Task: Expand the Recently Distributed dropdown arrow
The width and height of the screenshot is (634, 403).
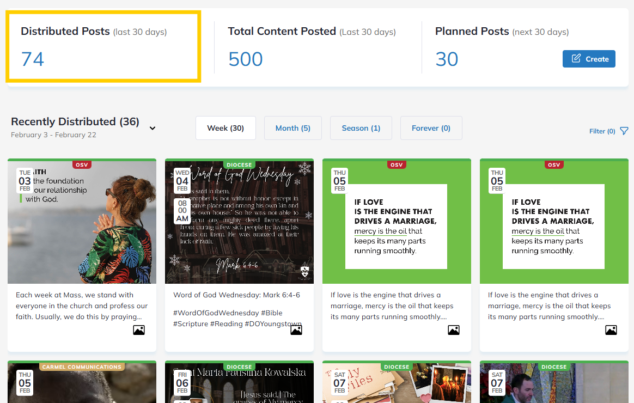Action: [153, 129]
